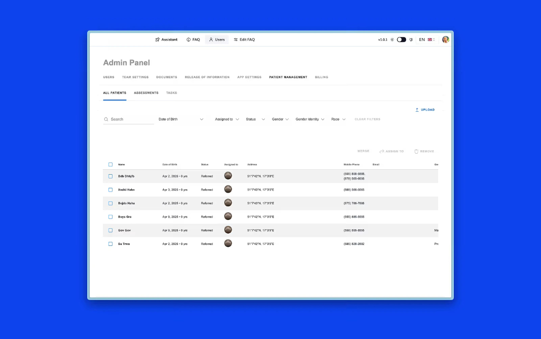Open the Team Settings tab
Viewport: 541px width, 339px height.
coord(135,78)
